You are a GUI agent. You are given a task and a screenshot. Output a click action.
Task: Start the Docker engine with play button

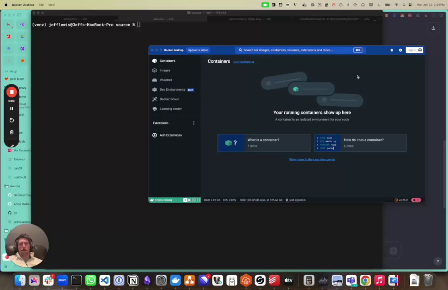[185, 200]
